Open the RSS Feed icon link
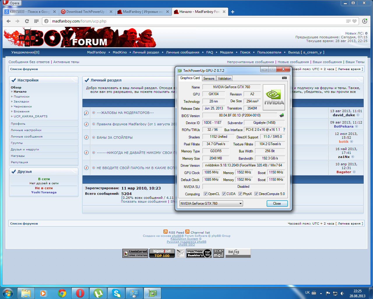 [x=166, y=232]
